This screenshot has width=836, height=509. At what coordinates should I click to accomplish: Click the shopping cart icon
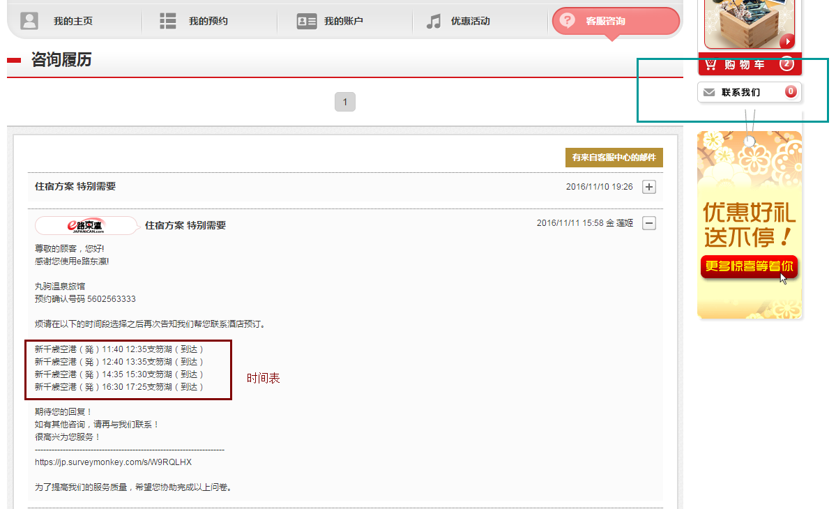tap(710, 64)
